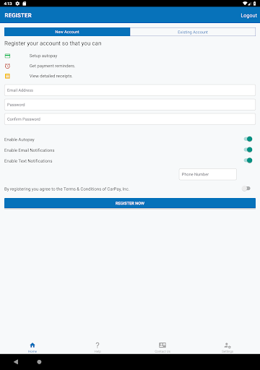This screenshot has height=370, width=260.
Task: Switch to the Existing Account tab
Action: click(193, 32)
